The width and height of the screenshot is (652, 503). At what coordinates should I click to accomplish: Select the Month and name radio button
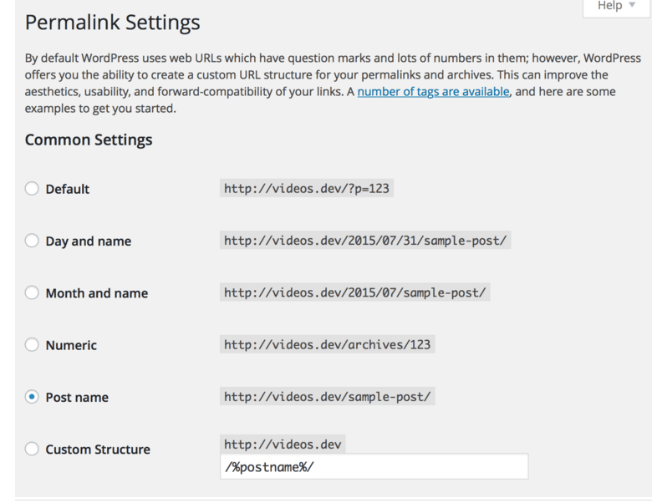32,293
